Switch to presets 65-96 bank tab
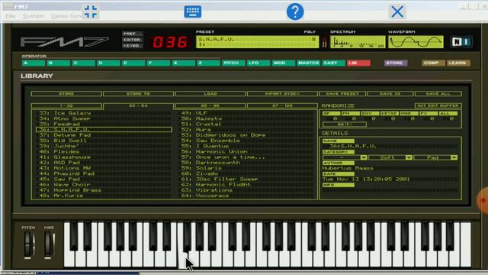Viewport: 488px width, 275px height. 210,105
